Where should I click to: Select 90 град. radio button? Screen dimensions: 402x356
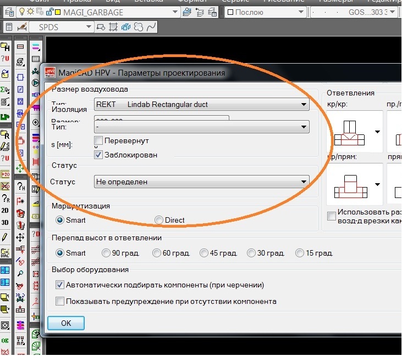pyautogui.click(x=106, y=253)
